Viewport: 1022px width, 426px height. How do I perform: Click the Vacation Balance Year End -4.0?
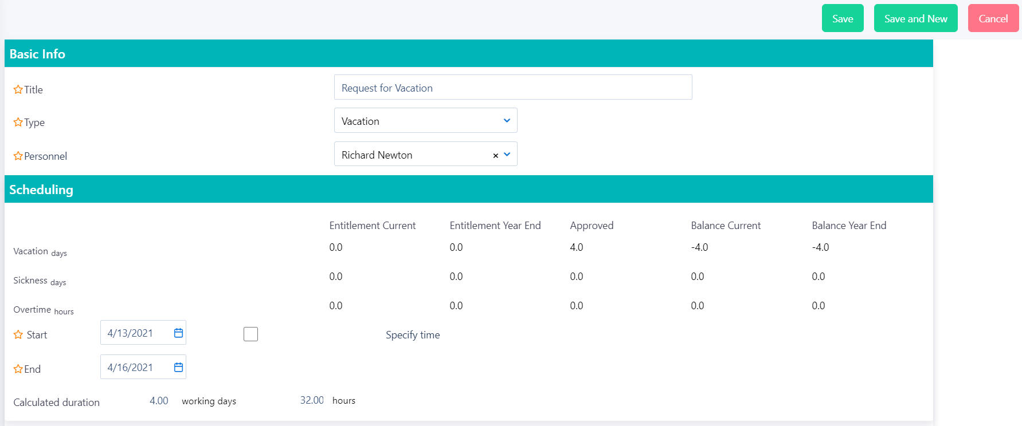click(820, 247)
